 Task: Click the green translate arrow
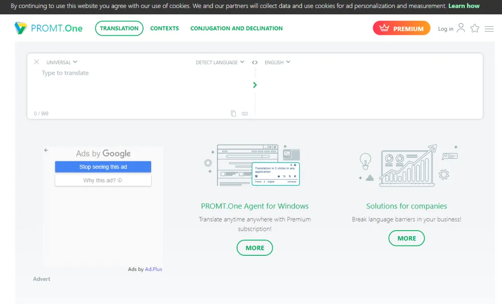click(x=255, y=85)
